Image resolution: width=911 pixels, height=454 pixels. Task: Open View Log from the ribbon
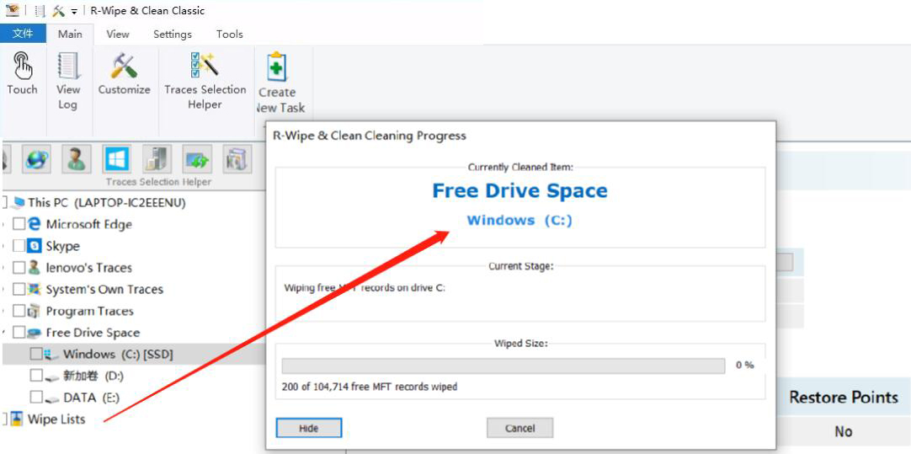68,81
